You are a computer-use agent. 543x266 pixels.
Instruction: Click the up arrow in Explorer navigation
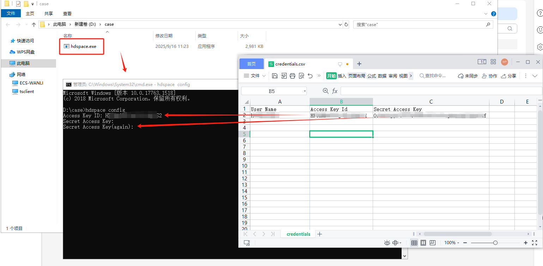[34, 25]
